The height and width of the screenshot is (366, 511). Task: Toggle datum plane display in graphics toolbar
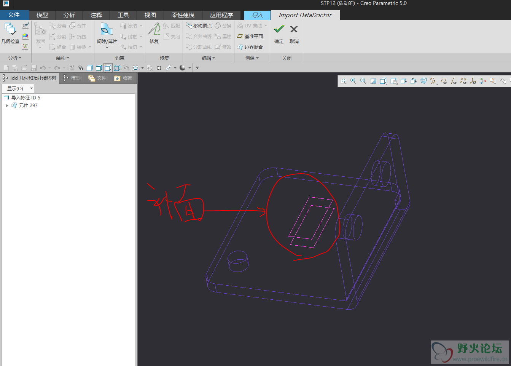(x=443, y=81)
